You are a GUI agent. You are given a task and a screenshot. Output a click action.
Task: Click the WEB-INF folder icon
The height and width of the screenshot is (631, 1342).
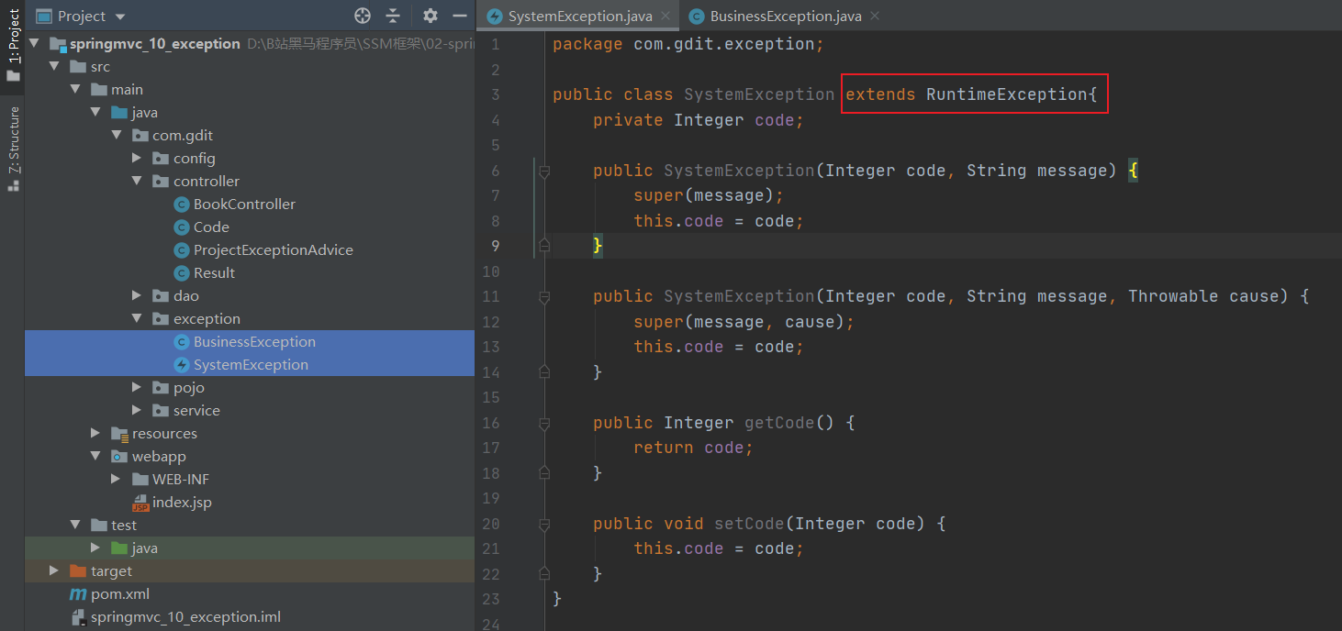(140, 479)
